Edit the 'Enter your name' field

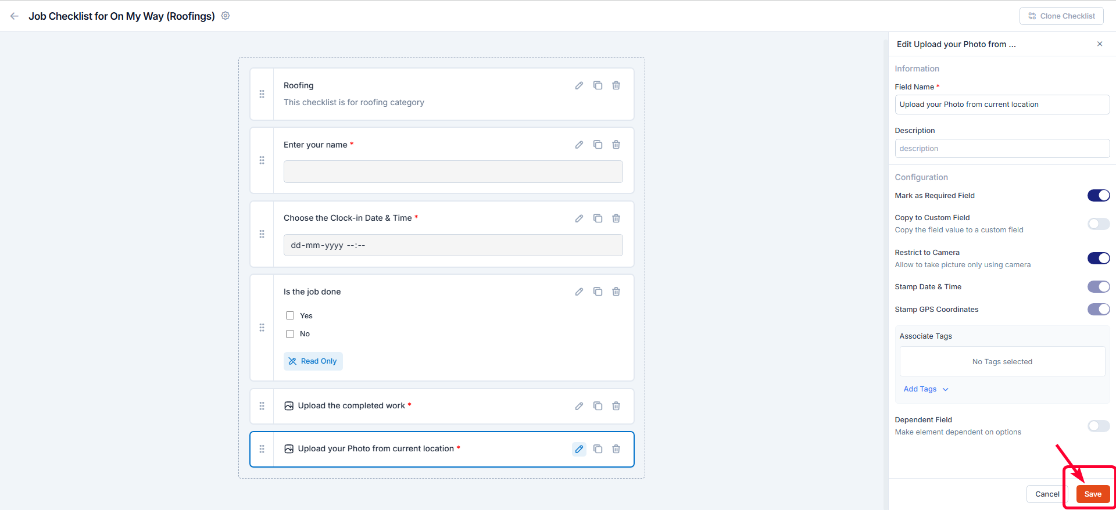[x=579, y=145]
